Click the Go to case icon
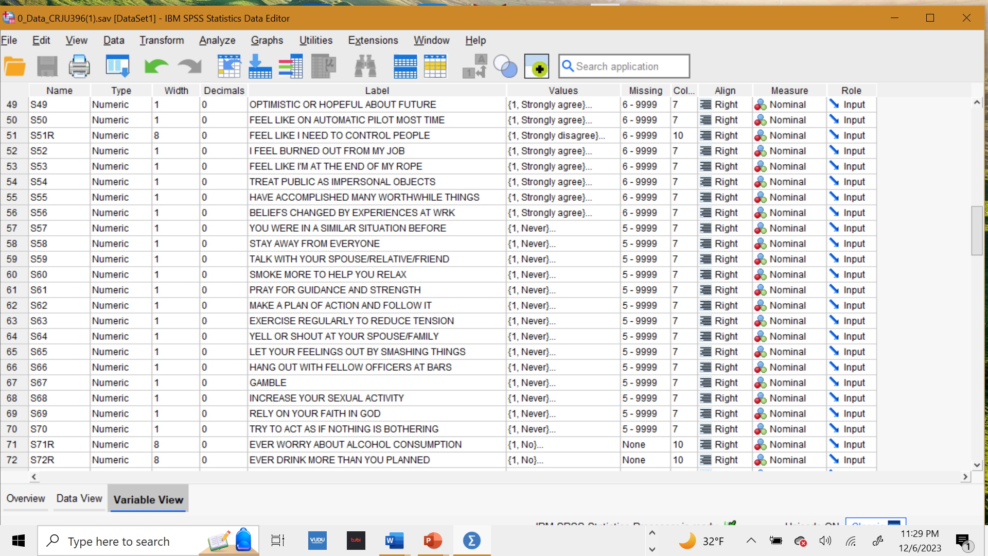The height and width of the screenshot is (556, 988). 228,66
